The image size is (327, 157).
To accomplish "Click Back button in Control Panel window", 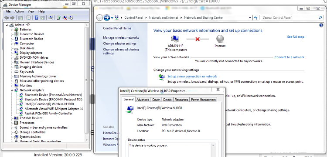I will [100, 18].
